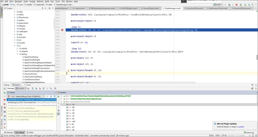Toggle Mute Breakpoints in debug sidebar

[x=5, y=108]
